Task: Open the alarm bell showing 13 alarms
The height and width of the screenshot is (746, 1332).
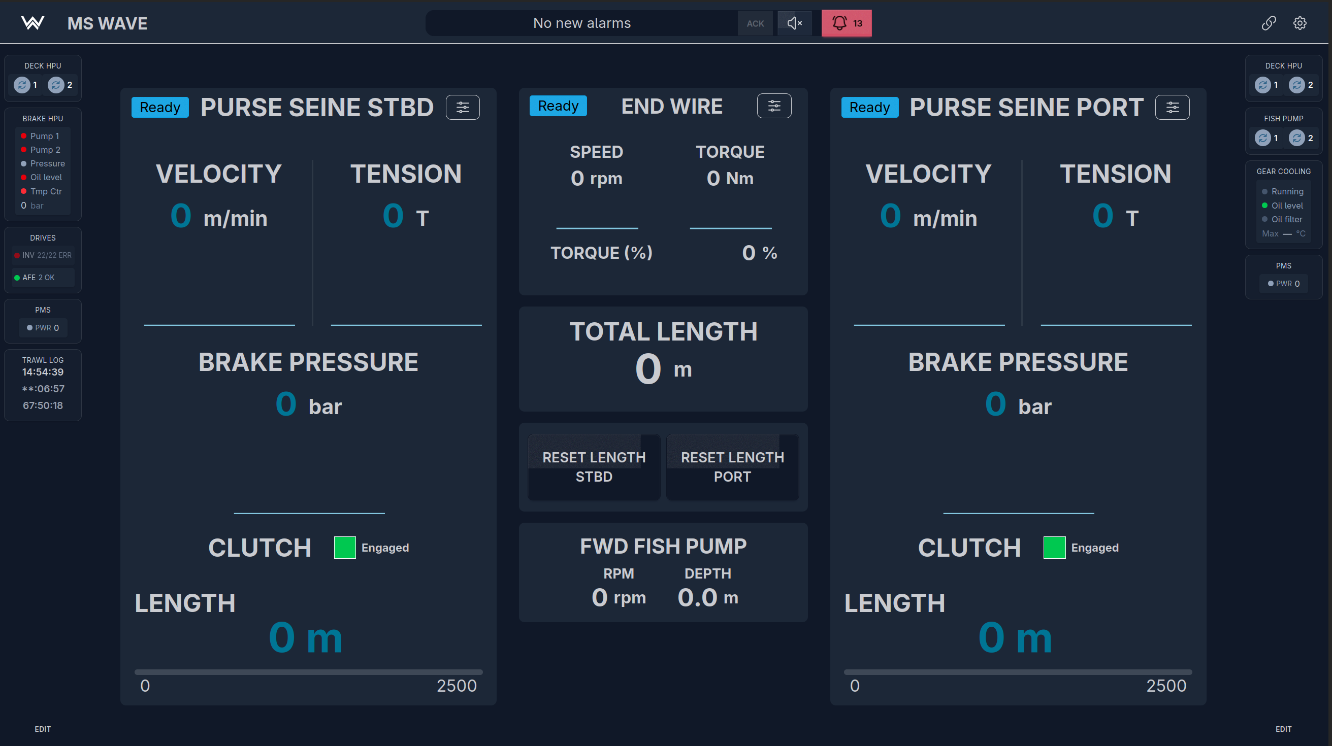Action: (847, 23)
